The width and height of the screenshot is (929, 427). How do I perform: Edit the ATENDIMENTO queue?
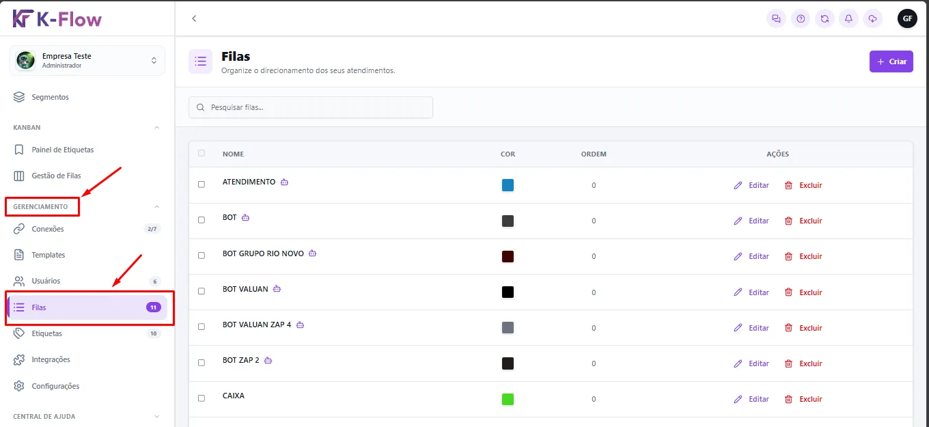(751, 185)
